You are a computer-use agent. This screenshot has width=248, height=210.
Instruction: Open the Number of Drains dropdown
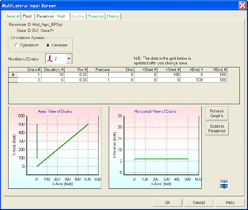(x=69, y=59)
